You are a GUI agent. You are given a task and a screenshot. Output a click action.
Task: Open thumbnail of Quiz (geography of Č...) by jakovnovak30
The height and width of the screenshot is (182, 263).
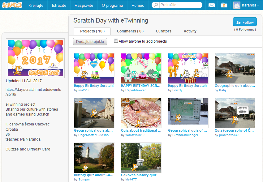click(235, 113)
